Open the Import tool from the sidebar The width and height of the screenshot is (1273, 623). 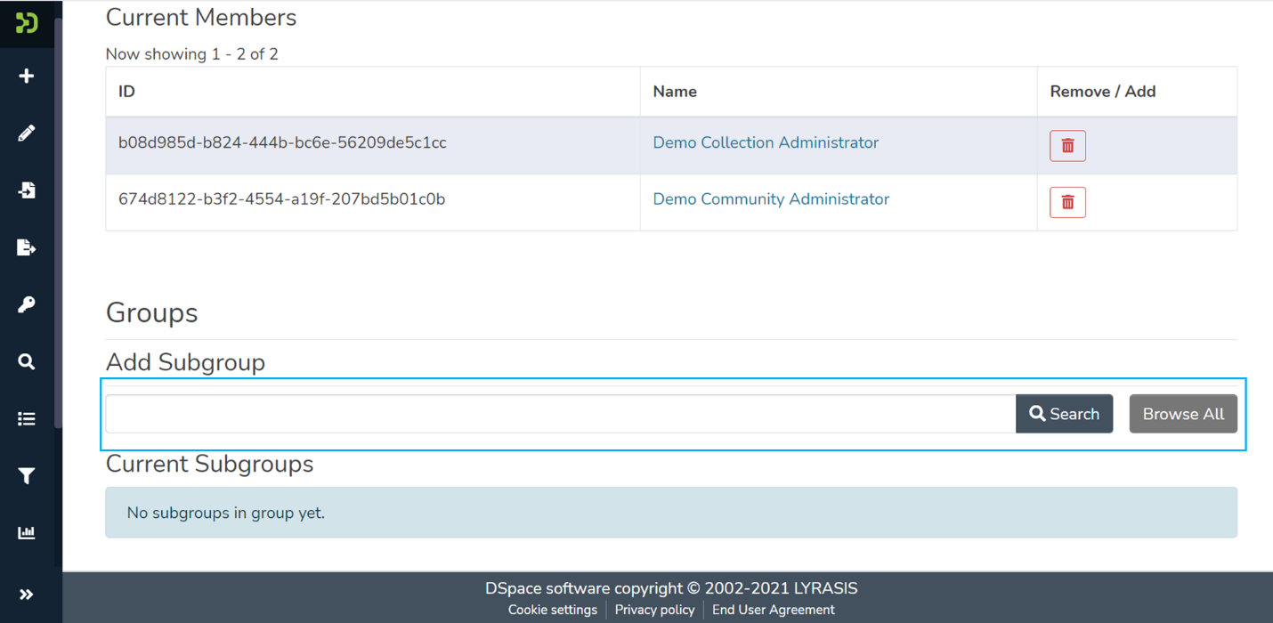coord(27,190)
